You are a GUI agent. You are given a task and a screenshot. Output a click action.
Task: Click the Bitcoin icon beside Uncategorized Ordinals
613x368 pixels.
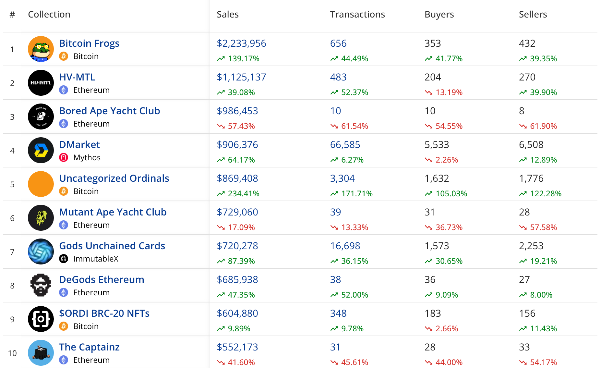(x=64, y=191)
